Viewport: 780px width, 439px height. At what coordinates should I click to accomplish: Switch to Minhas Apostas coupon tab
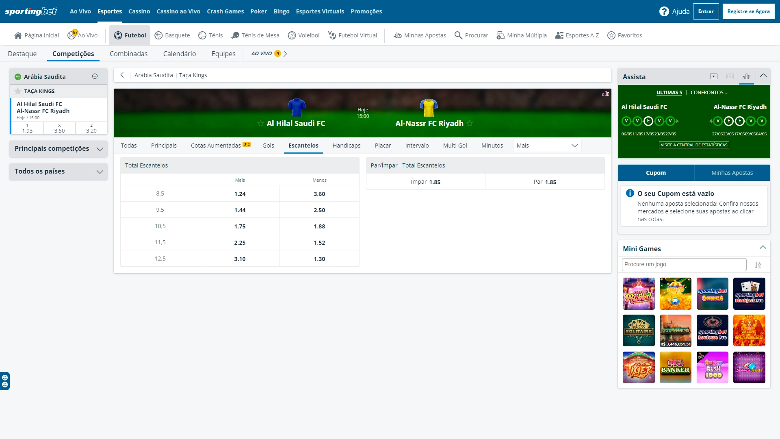click(x=732, y=173)
